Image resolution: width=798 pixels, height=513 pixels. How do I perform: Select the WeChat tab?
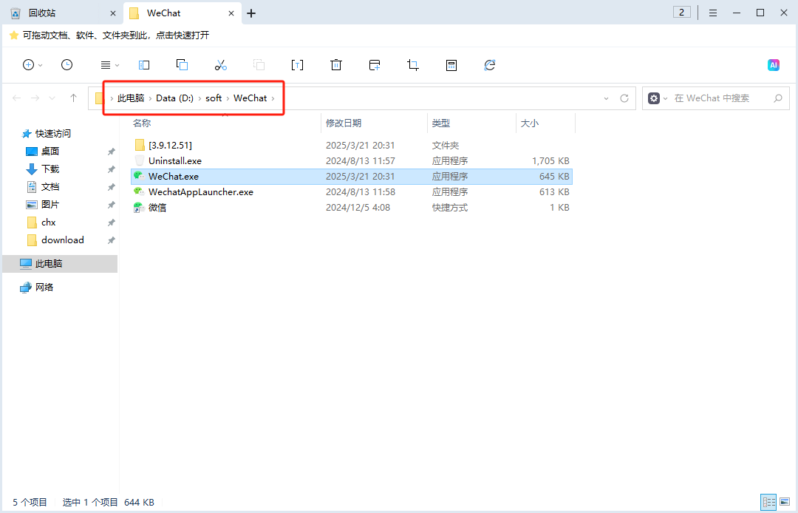(181, 13)
